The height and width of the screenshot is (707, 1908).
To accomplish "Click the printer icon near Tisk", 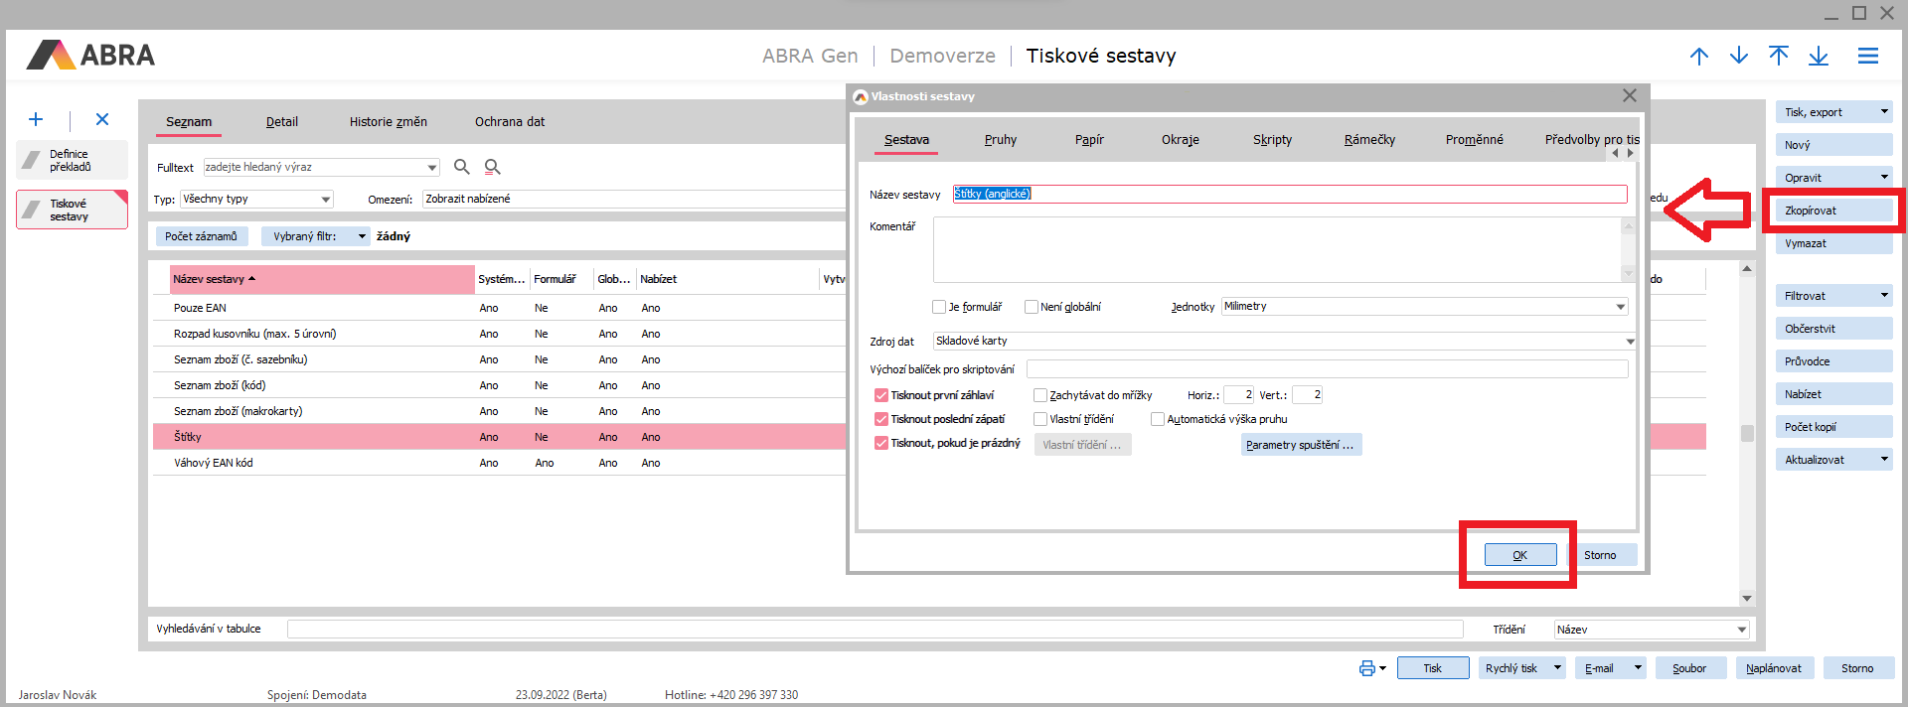I will click(x=1367, y=668).
